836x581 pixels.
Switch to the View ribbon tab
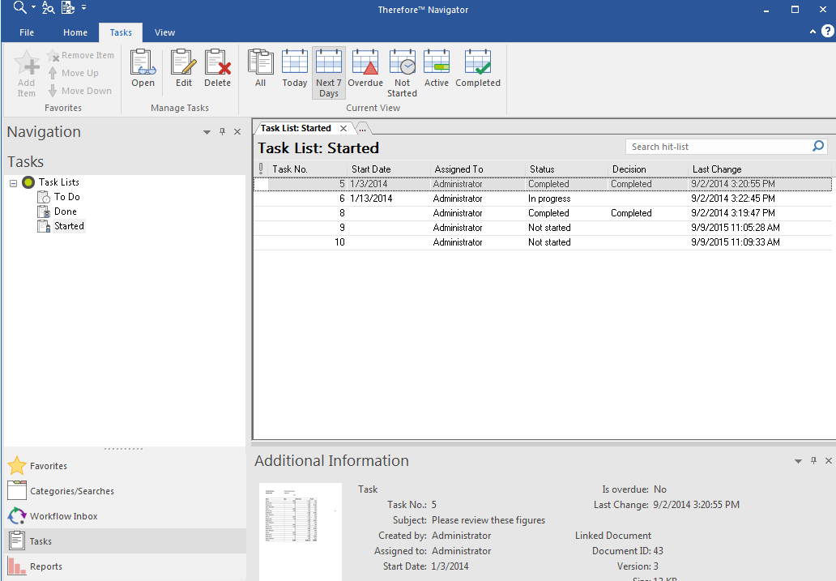pyautogui.click(x=164, y=32)
